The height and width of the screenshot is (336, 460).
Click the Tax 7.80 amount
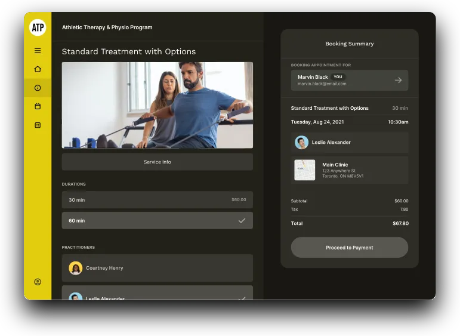[404, 209]
